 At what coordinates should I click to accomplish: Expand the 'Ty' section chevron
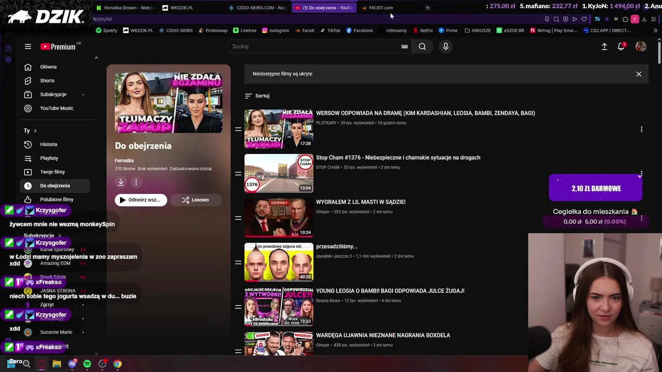coord(35,131)
